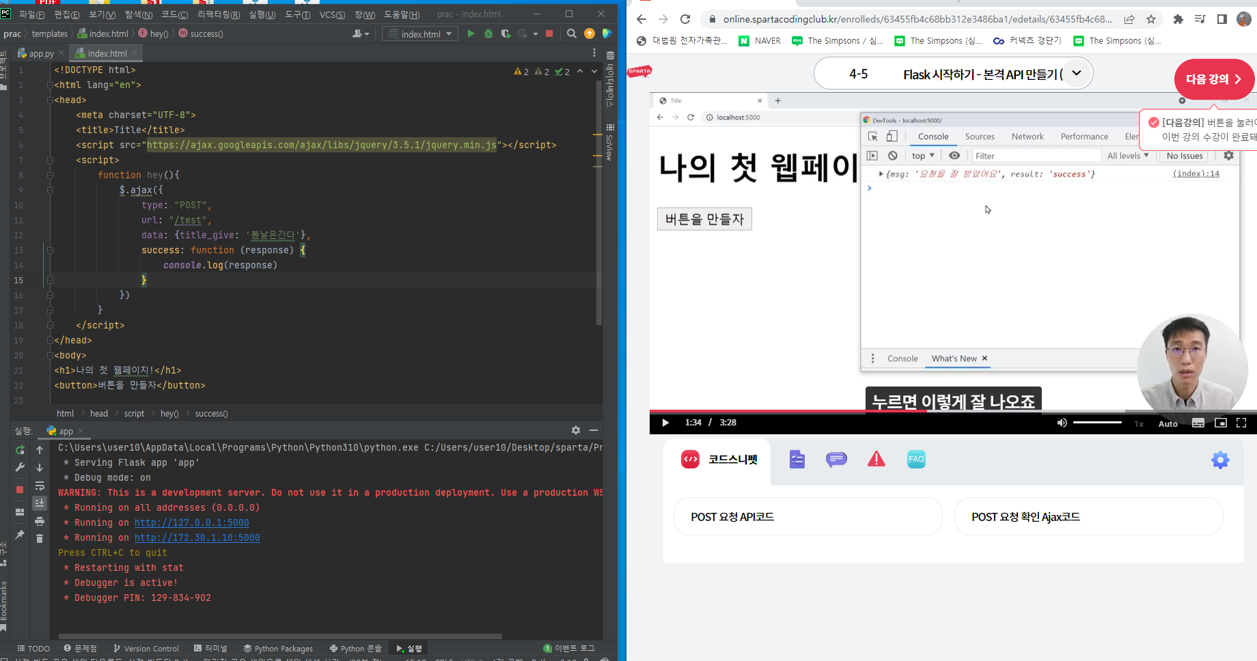Open the TODO tool window
Image resolution: width=1257 pixels, height=661 pixels.
[x=33, y=648]
